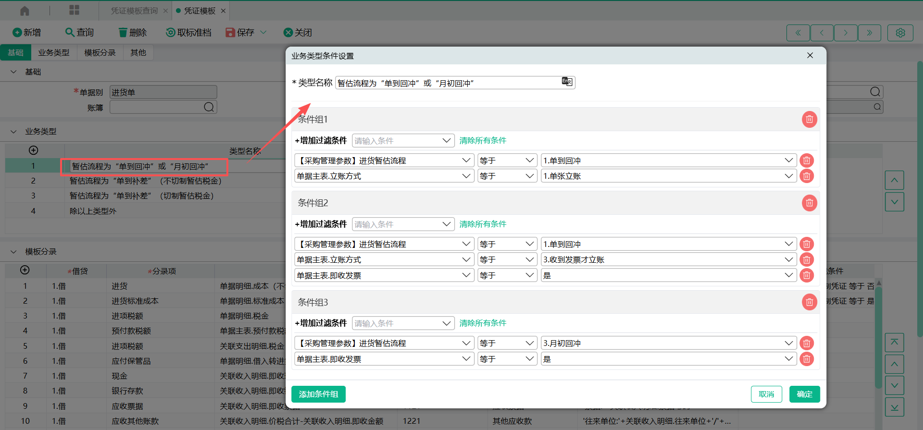Select the 除以上类型外 row
The width and height of the screenshot is (923, 430).
coord(145,211)
